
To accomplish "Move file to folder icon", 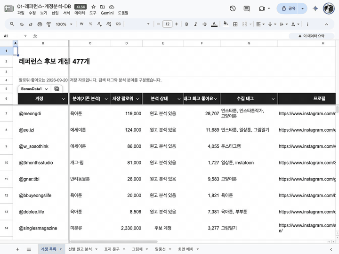I will point(103,7).
